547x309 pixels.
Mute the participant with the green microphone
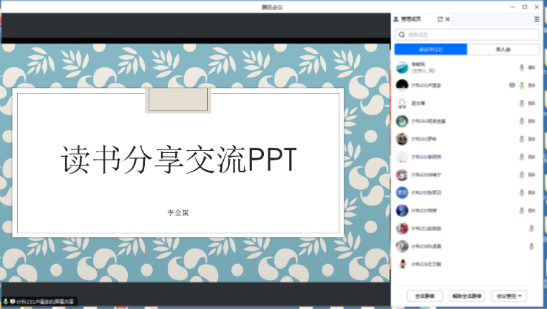tap(521, 85)
